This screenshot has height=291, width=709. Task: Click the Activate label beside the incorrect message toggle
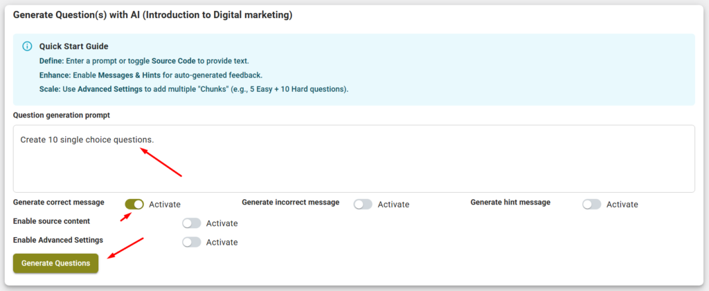coord(393,205)
